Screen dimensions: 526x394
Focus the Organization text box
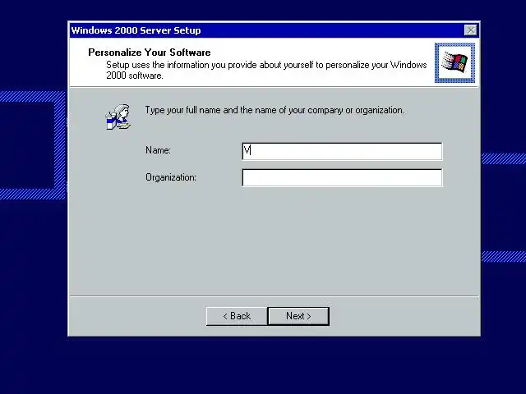coord(342,177)
